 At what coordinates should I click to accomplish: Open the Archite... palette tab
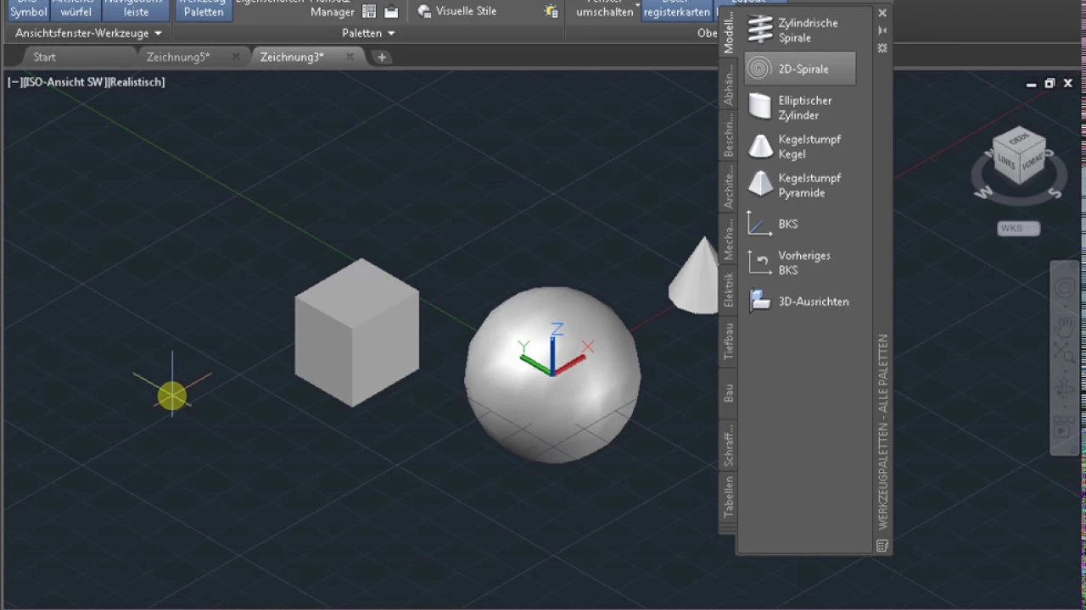pos(728,186)
